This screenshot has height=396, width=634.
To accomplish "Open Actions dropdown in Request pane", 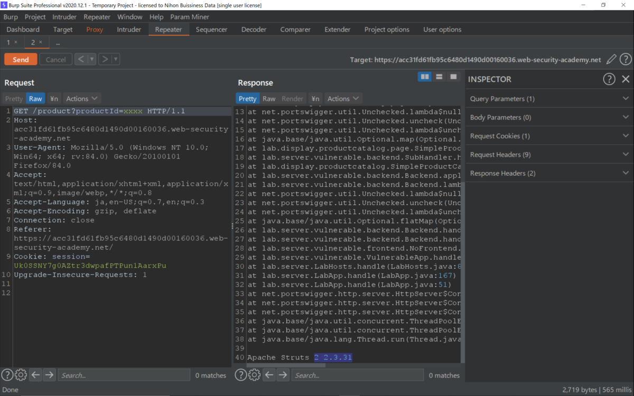I will coord(82,99).
